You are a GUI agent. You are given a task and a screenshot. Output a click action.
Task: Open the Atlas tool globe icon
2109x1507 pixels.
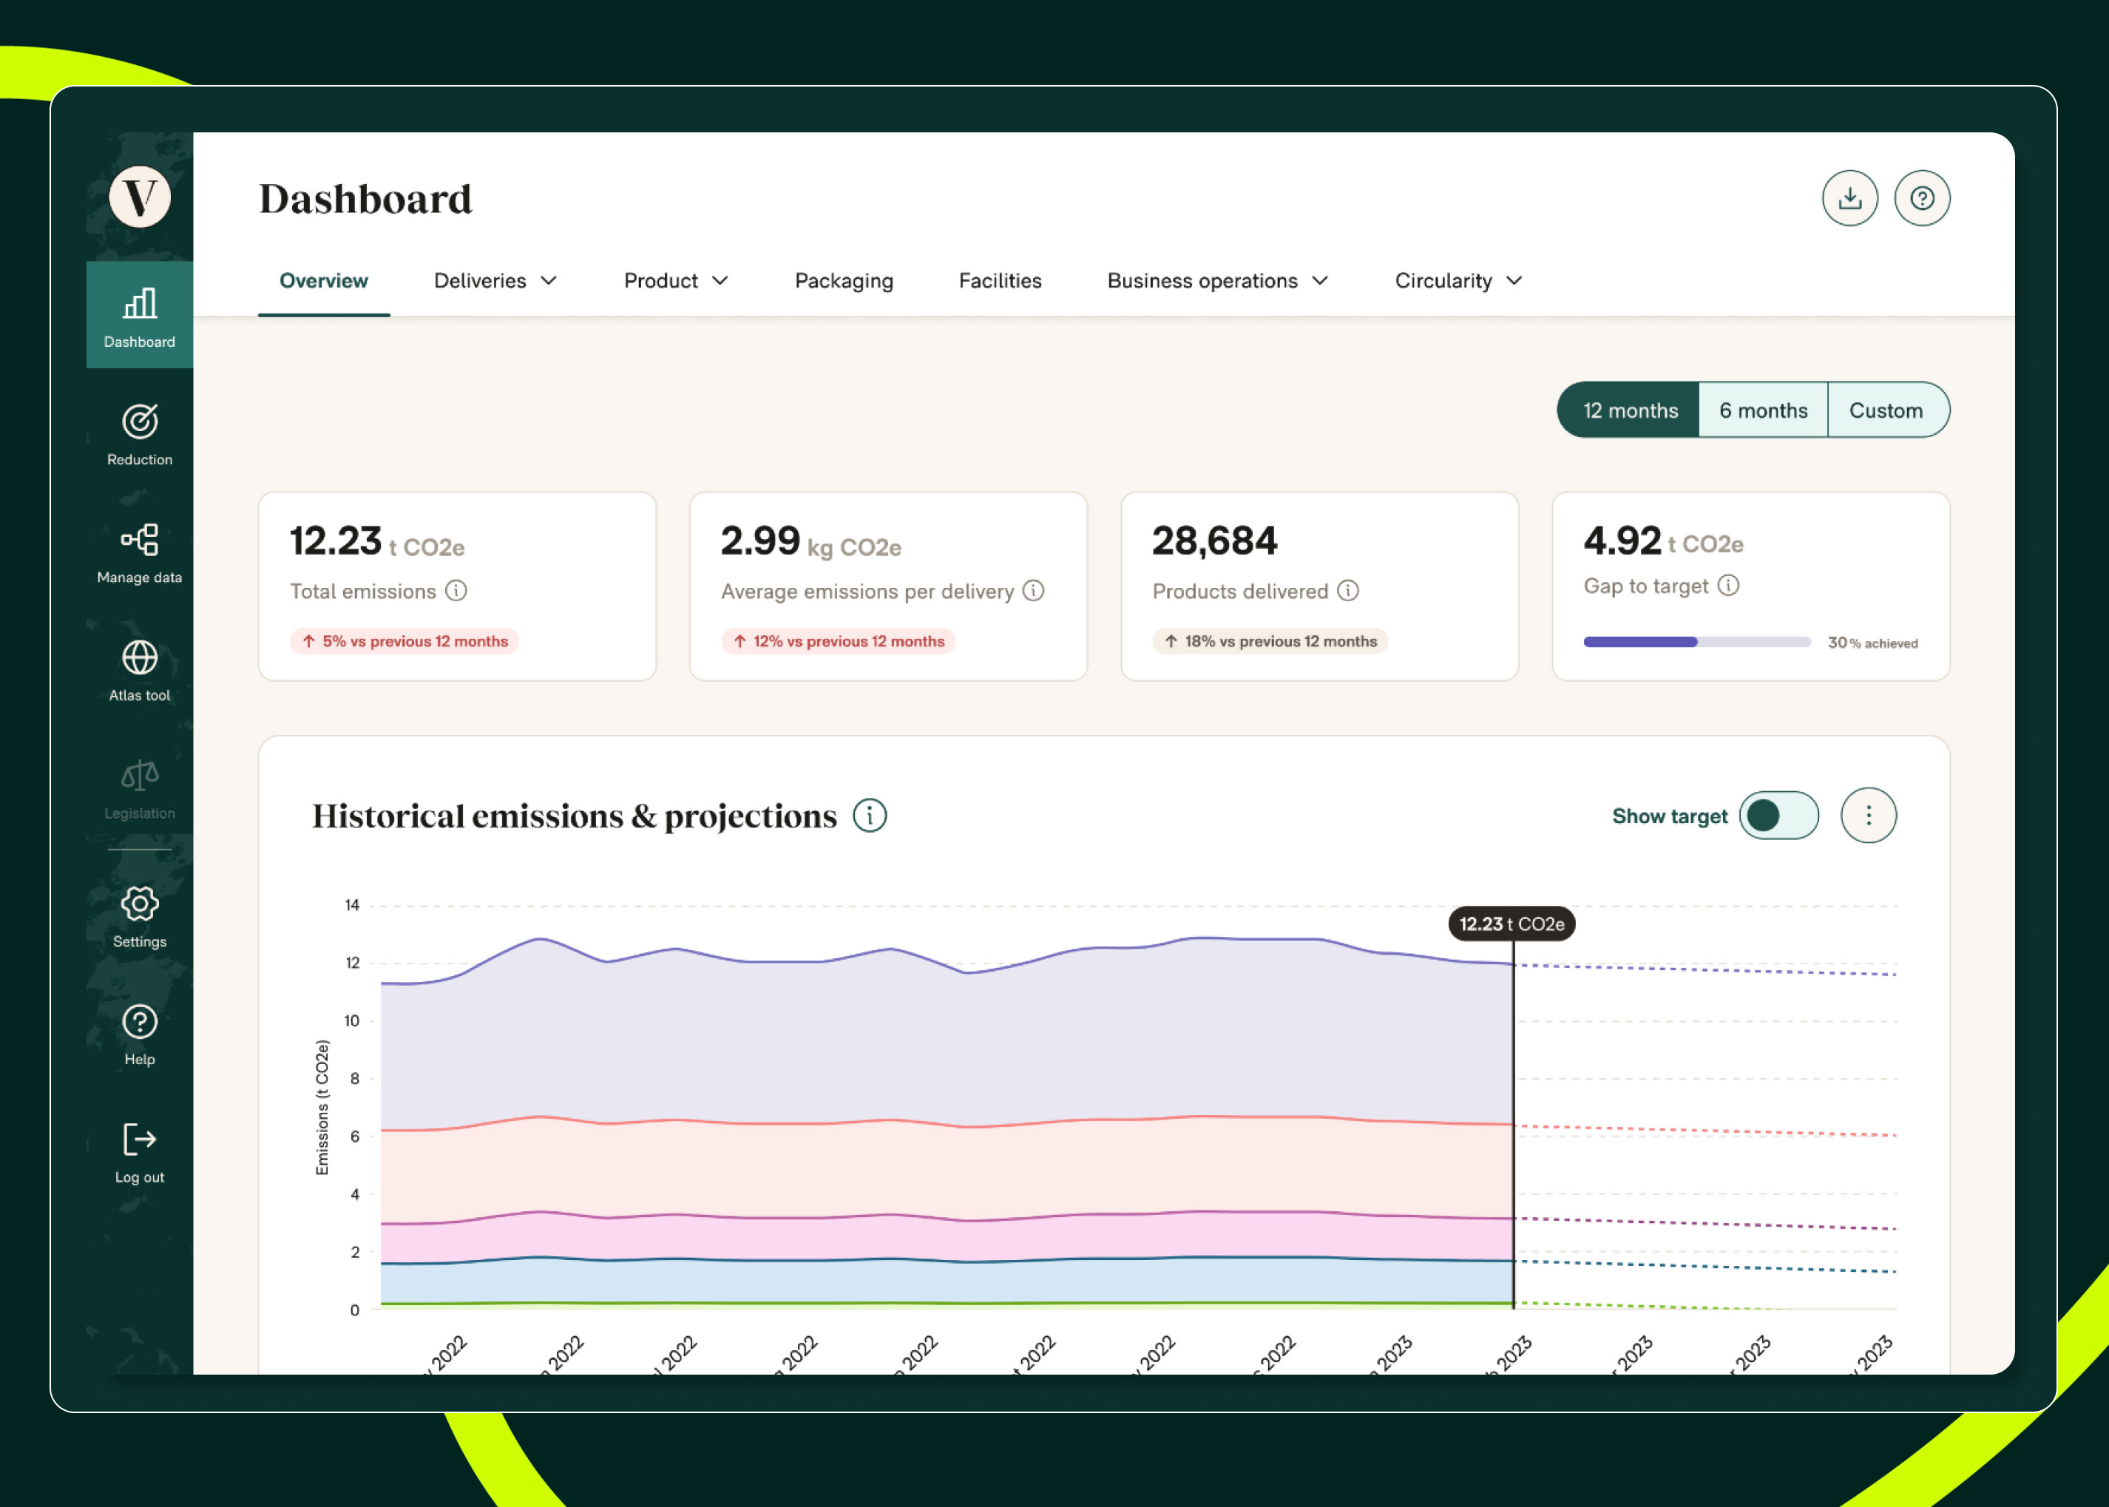(x=139, y=658)
